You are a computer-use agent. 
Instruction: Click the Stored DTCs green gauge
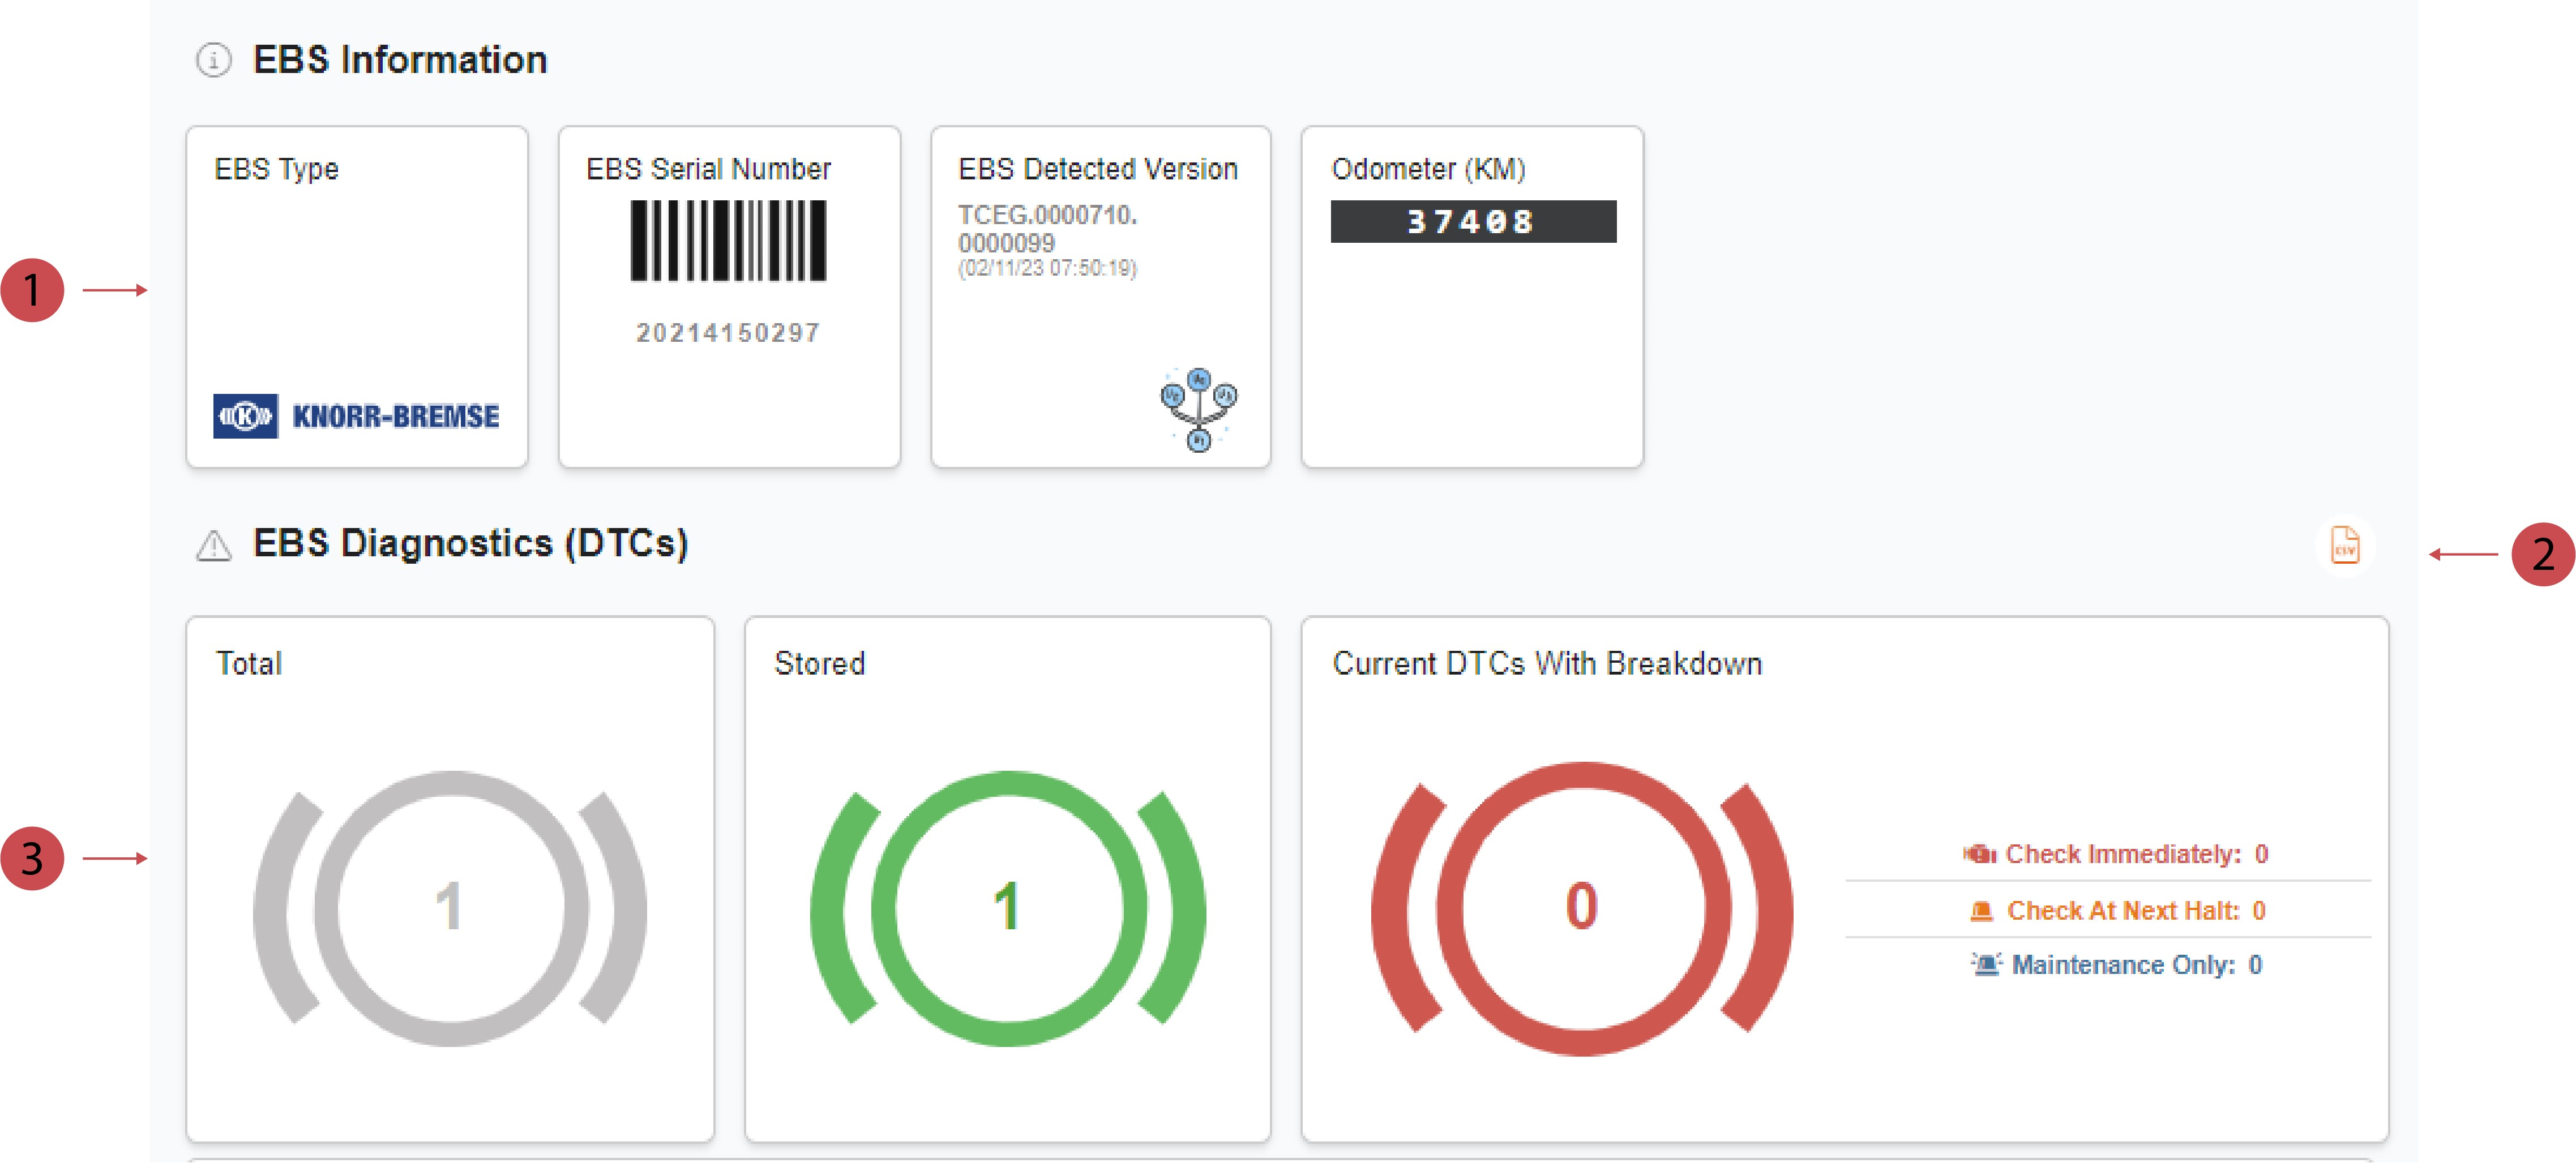click(1008, 907)
